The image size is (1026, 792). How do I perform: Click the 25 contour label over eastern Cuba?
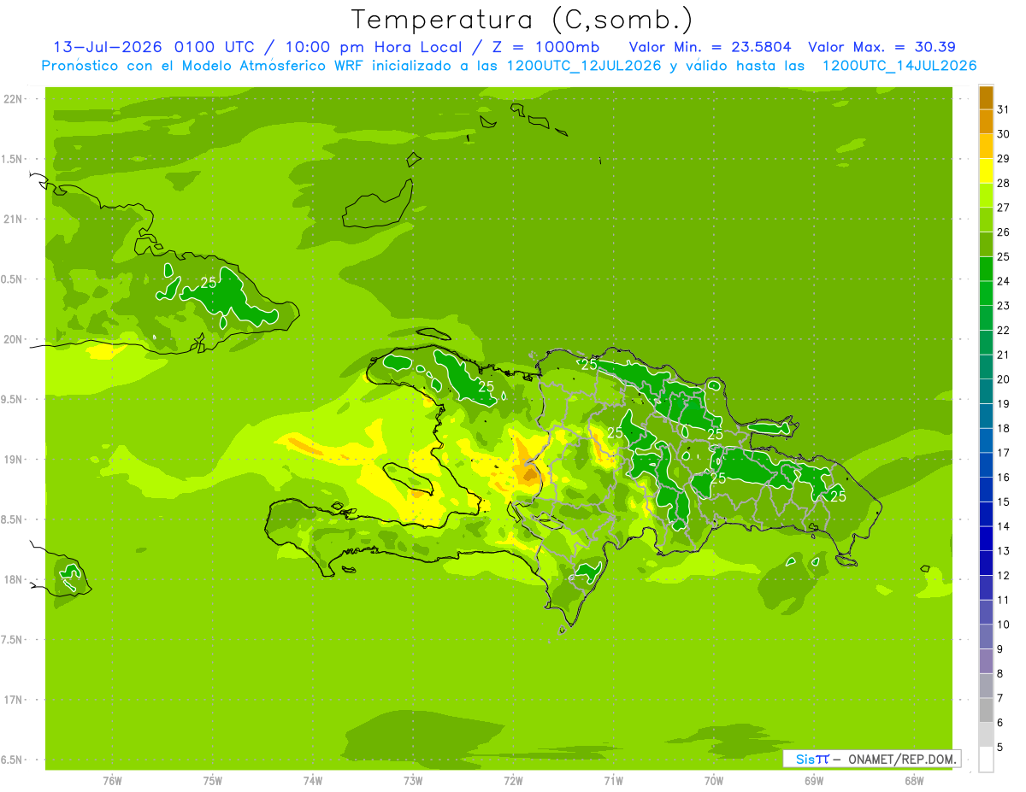click(x=209, y=282)
